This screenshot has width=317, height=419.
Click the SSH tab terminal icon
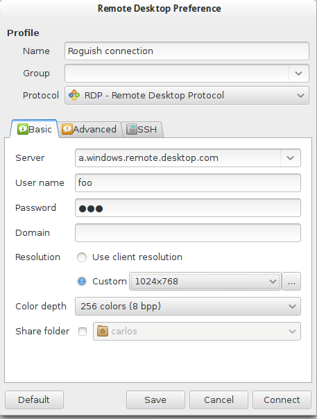click(132, 129)
